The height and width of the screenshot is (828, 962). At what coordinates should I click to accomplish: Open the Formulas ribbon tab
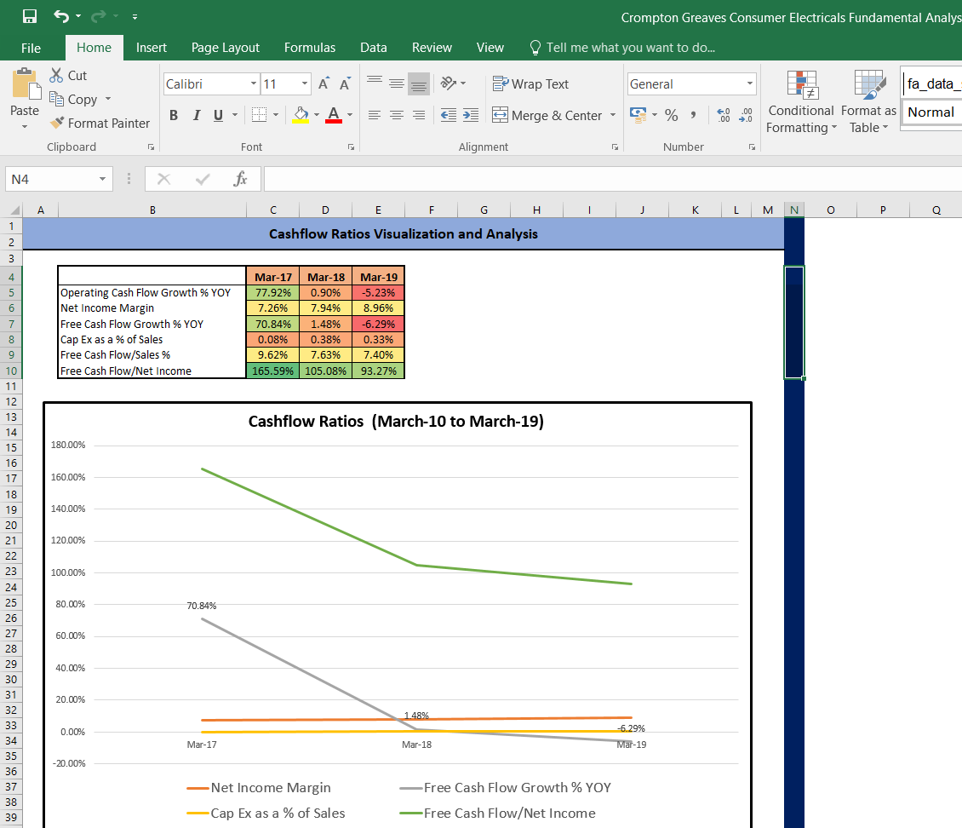click(x=310, y=48)
